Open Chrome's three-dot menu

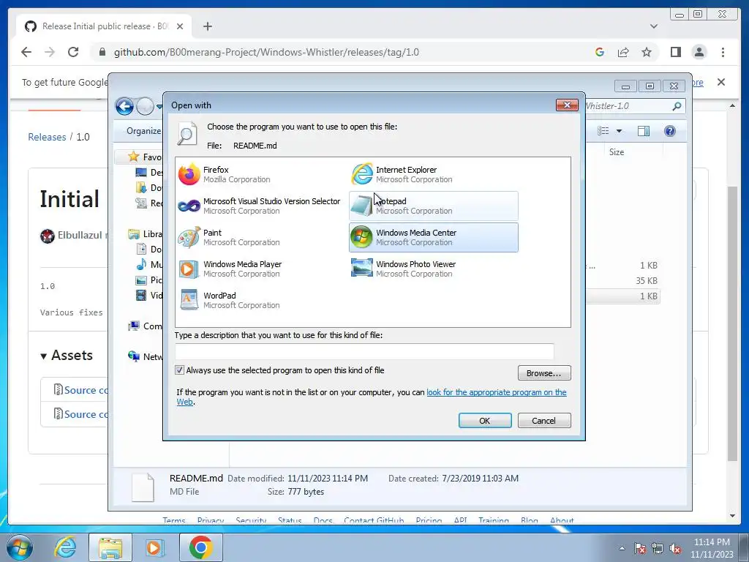coord(723,52)
